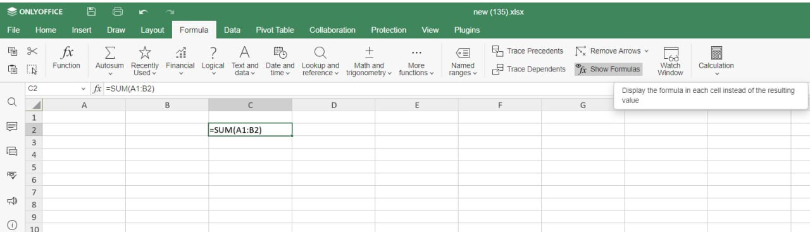Click the Cut scissors icon

32,51
